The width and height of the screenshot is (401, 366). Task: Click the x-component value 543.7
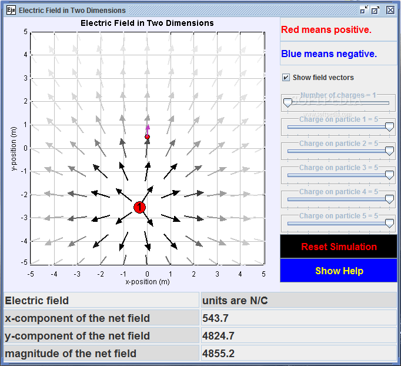click(299, 318)
